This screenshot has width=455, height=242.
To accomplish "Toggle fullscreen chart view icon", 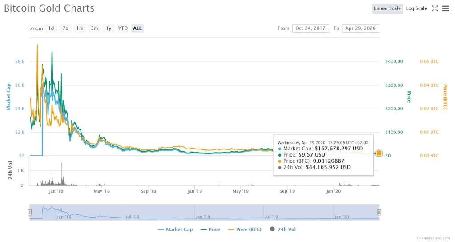I will point(435,8).
